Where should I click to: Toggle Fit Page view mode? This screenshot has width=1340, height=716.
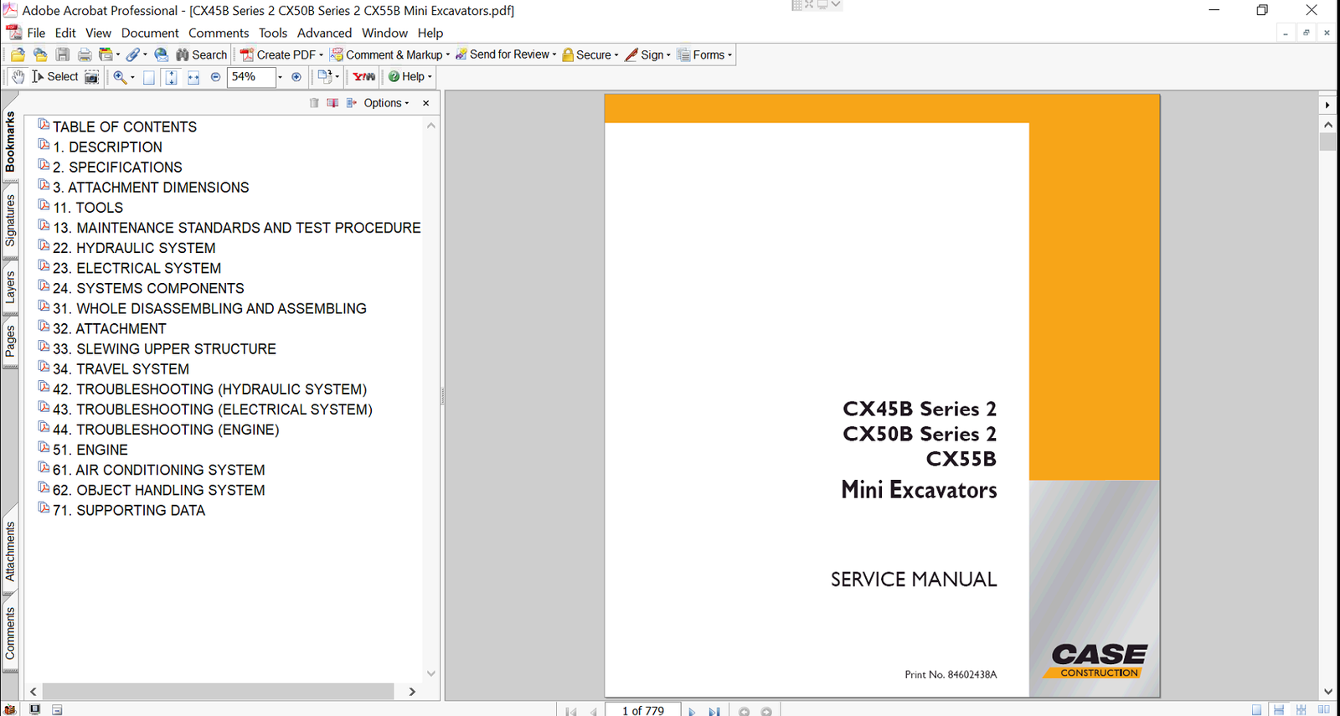(x=171, y=77)
